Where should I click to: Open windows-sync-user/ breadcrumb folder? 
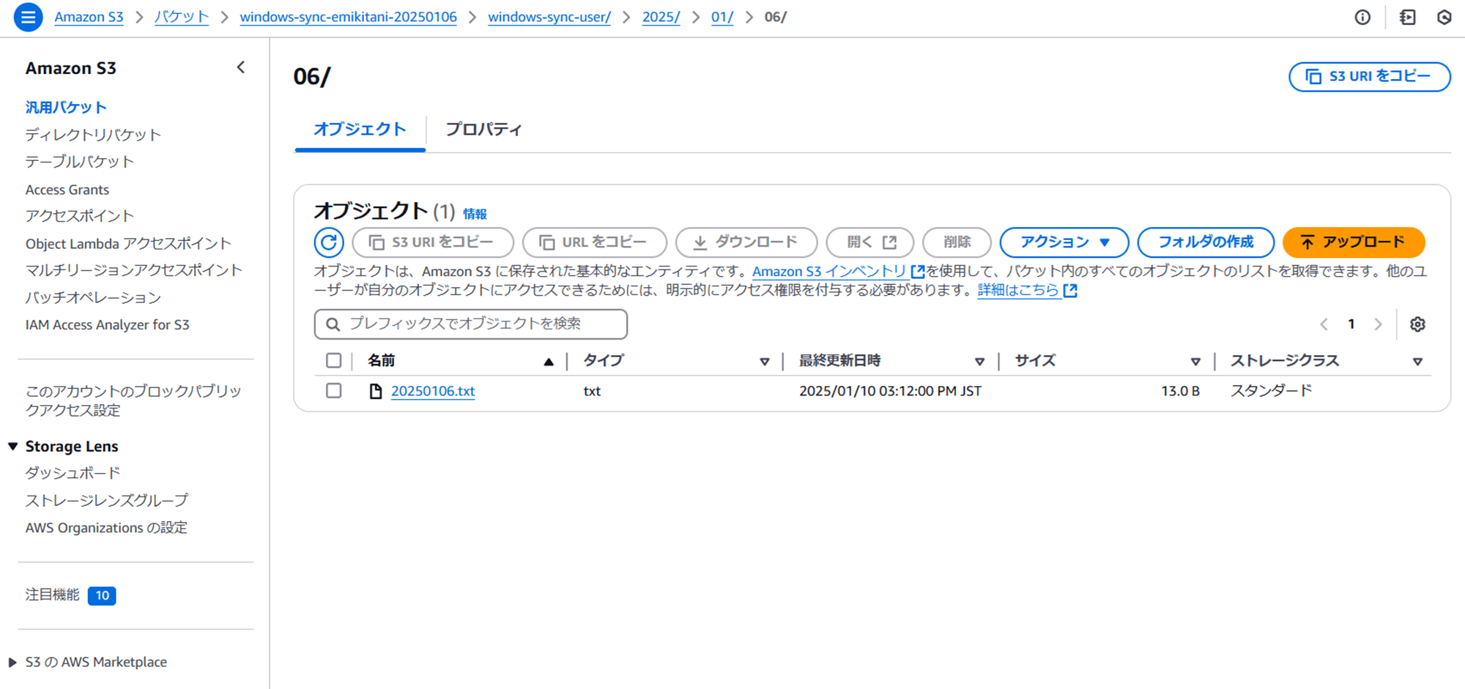(x=549, y=17)
